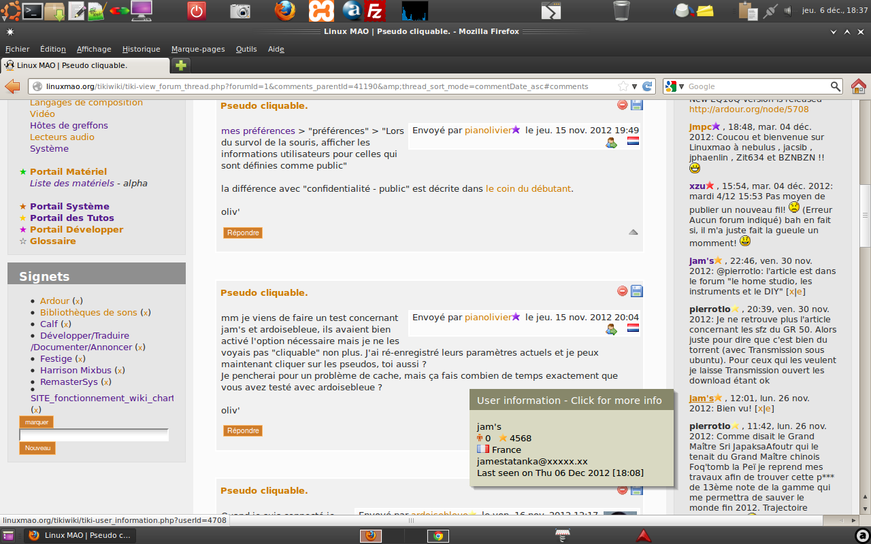871x544 pixels.
Task: Bookmark this page with the star icon
Action: pyautogui.click(x=623, y=86)
